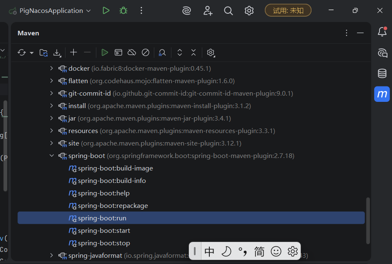Toggle IME punctuation mode button

coord(243,251)
